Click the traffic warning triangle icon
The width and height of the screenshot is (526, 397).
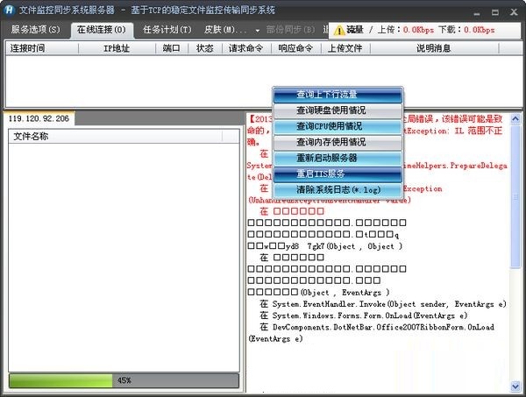[338, 29]
